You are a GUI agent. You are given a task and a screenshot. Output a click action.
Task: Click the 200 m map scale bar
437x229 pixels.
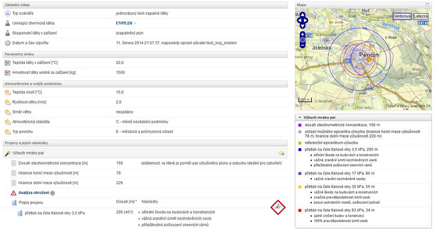pyautogui.click(x=305, y=100)
